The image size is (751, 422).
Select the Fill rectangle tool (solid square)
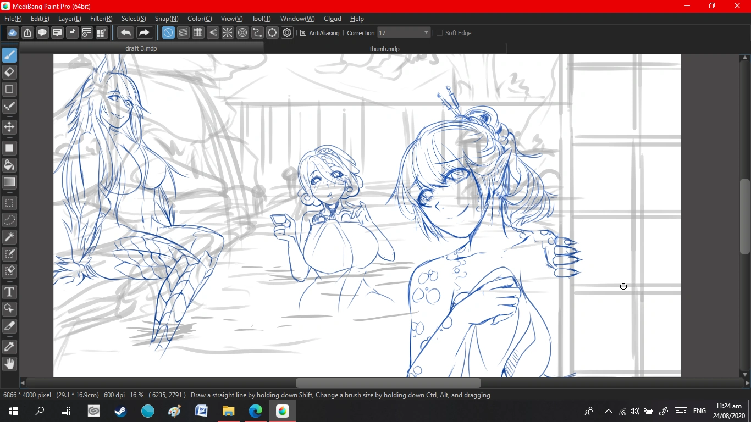(9, 148)
